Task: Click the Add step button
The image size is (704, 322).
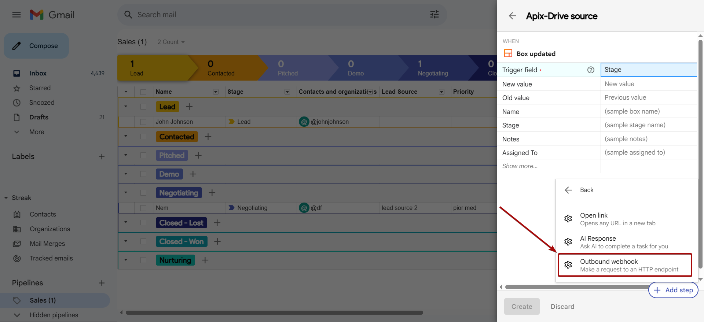Action: pyautogui.click(x=673, y=290)
